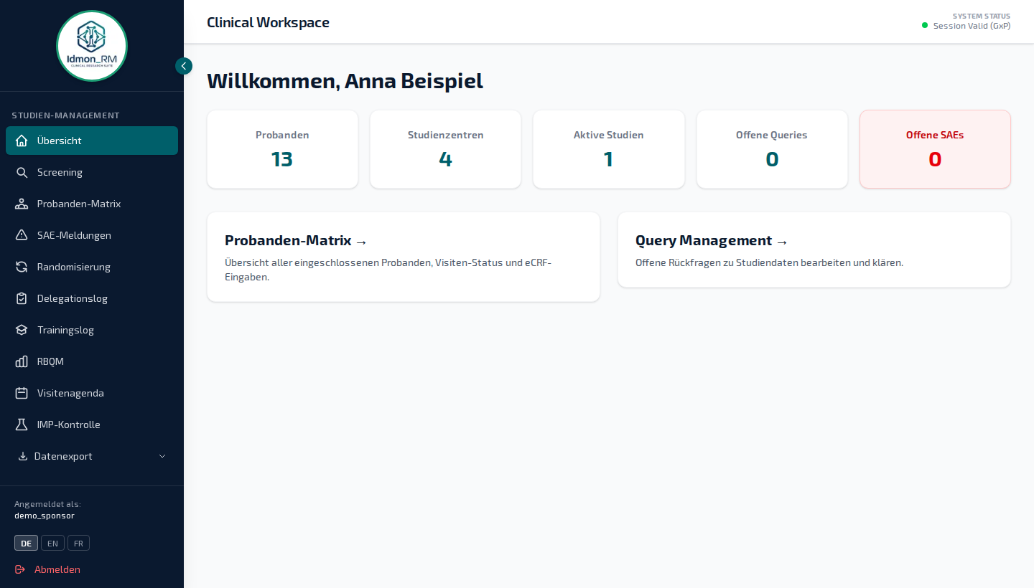Click the Probanden count card
The image size is (1034, 588).
pos(282,149)
